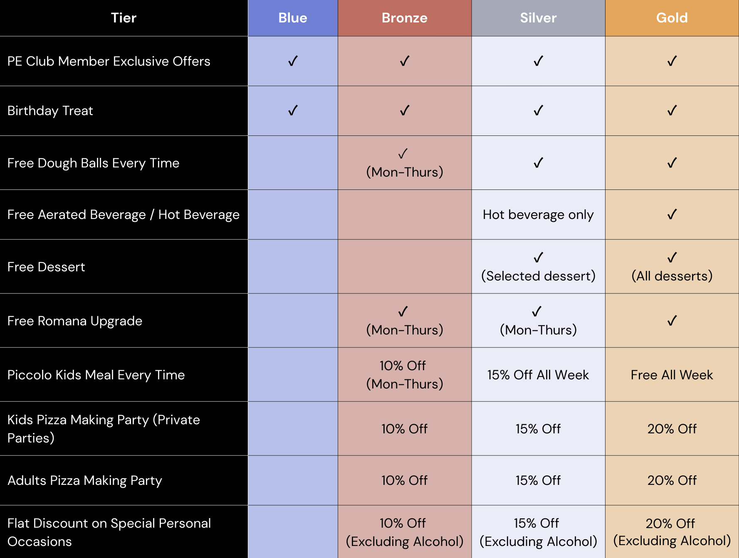The height and width of the screenshot is (558, 739).
Task: Click Blue checkmark for Birthday Treat
Action: click(293, 111)
